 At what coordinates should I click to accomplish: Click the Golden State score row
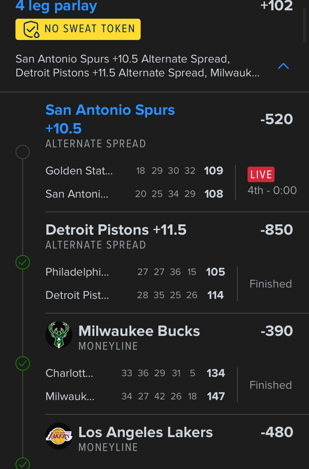[134, 171]
